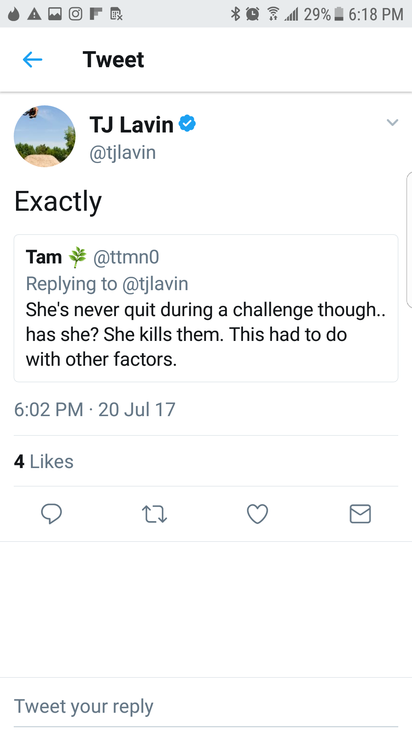Open quoted tweet from Tam
This screenshot has height=733, width=412.
206,308
